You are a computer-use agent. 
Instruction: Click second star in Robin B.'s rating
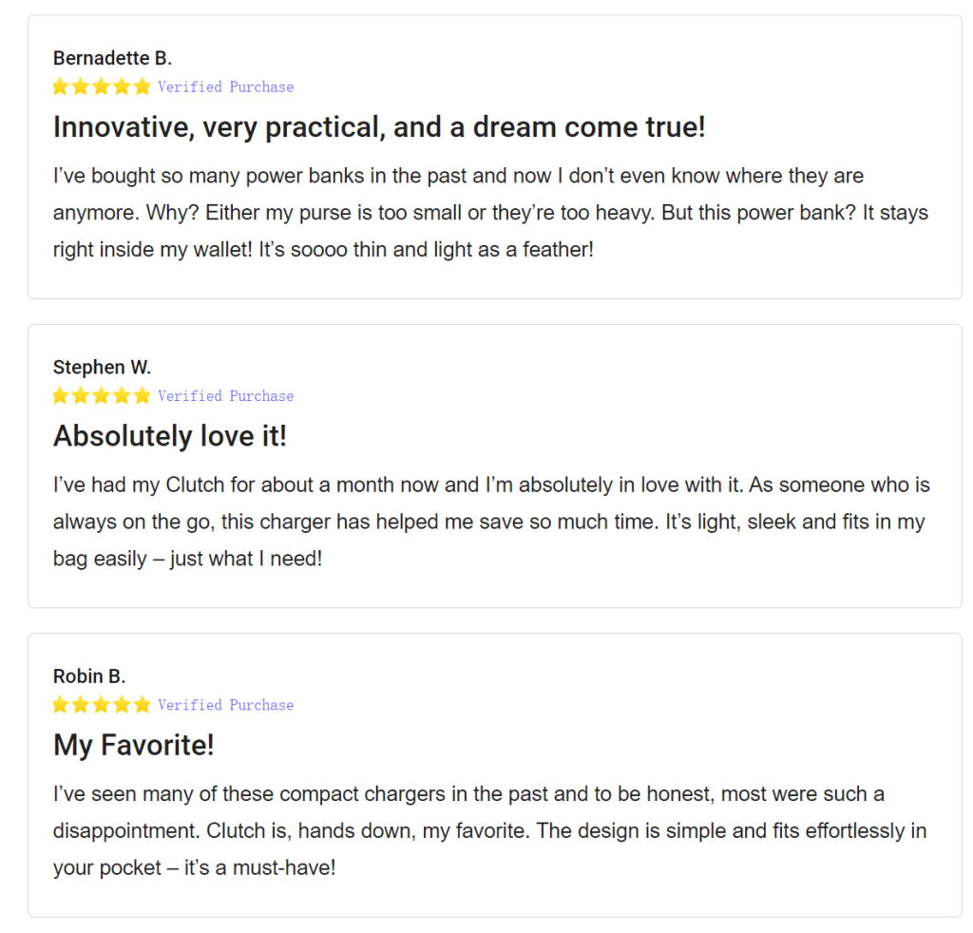tap(81, 704)
